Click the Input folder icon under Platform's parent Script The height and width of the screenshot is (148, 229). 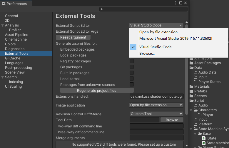click(195, 119)
